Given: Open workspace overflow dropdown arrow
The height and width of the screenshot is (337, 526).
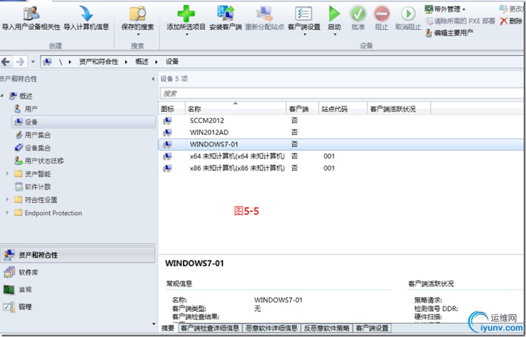Looking at the screenshot, I should point(154,324).
